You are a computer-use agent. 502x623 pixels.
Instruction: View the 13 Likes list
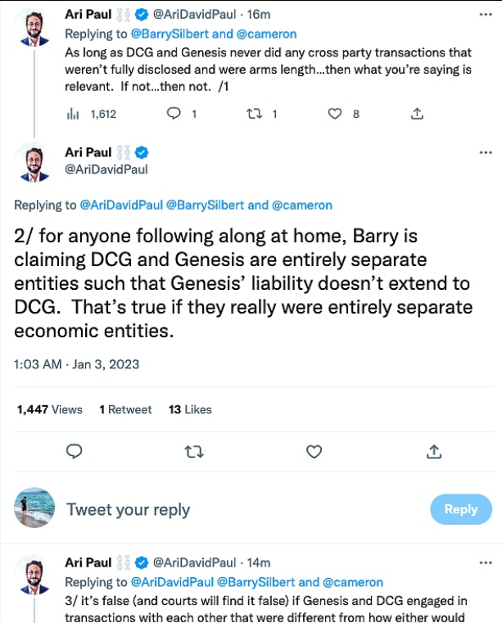pos(190,409)
